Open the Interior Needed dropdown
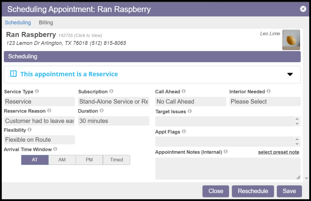This screenshot has height=201, width=311. pos(265,101)
